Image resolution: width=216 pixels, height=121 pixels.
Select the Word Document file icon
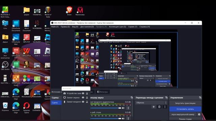click(x=27, y=26)
